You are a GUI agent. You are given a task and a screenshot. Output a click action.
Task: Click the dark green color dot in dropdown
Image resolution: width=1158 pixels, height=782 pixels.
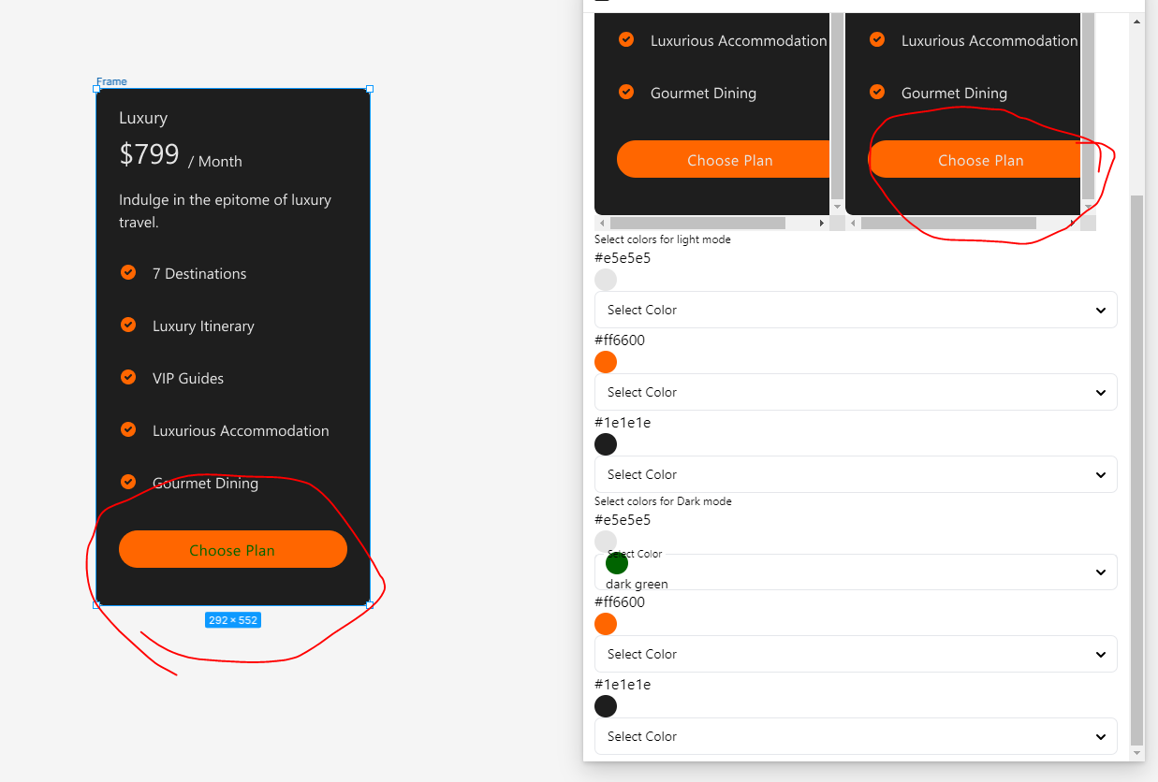click(x=617, y=563)
